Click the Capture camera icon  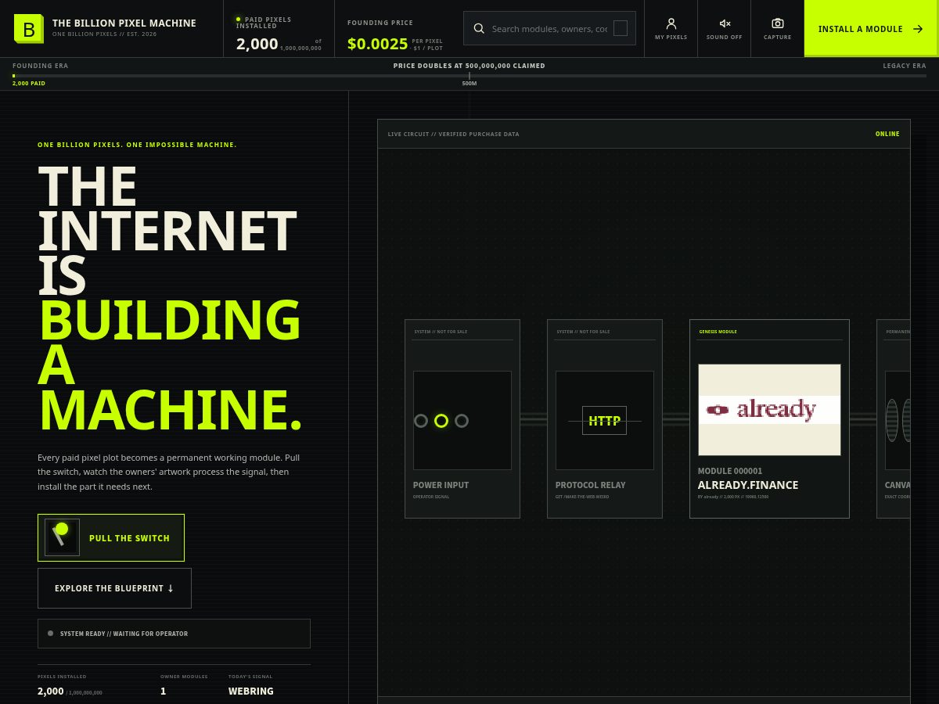(x=777, y=24)
